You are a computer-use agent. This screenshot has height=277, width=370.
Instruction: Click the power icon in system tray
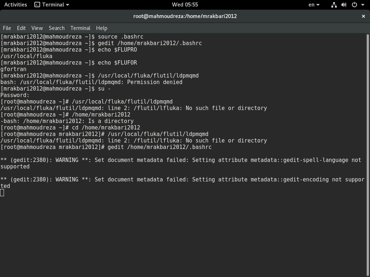pos(354,5)
